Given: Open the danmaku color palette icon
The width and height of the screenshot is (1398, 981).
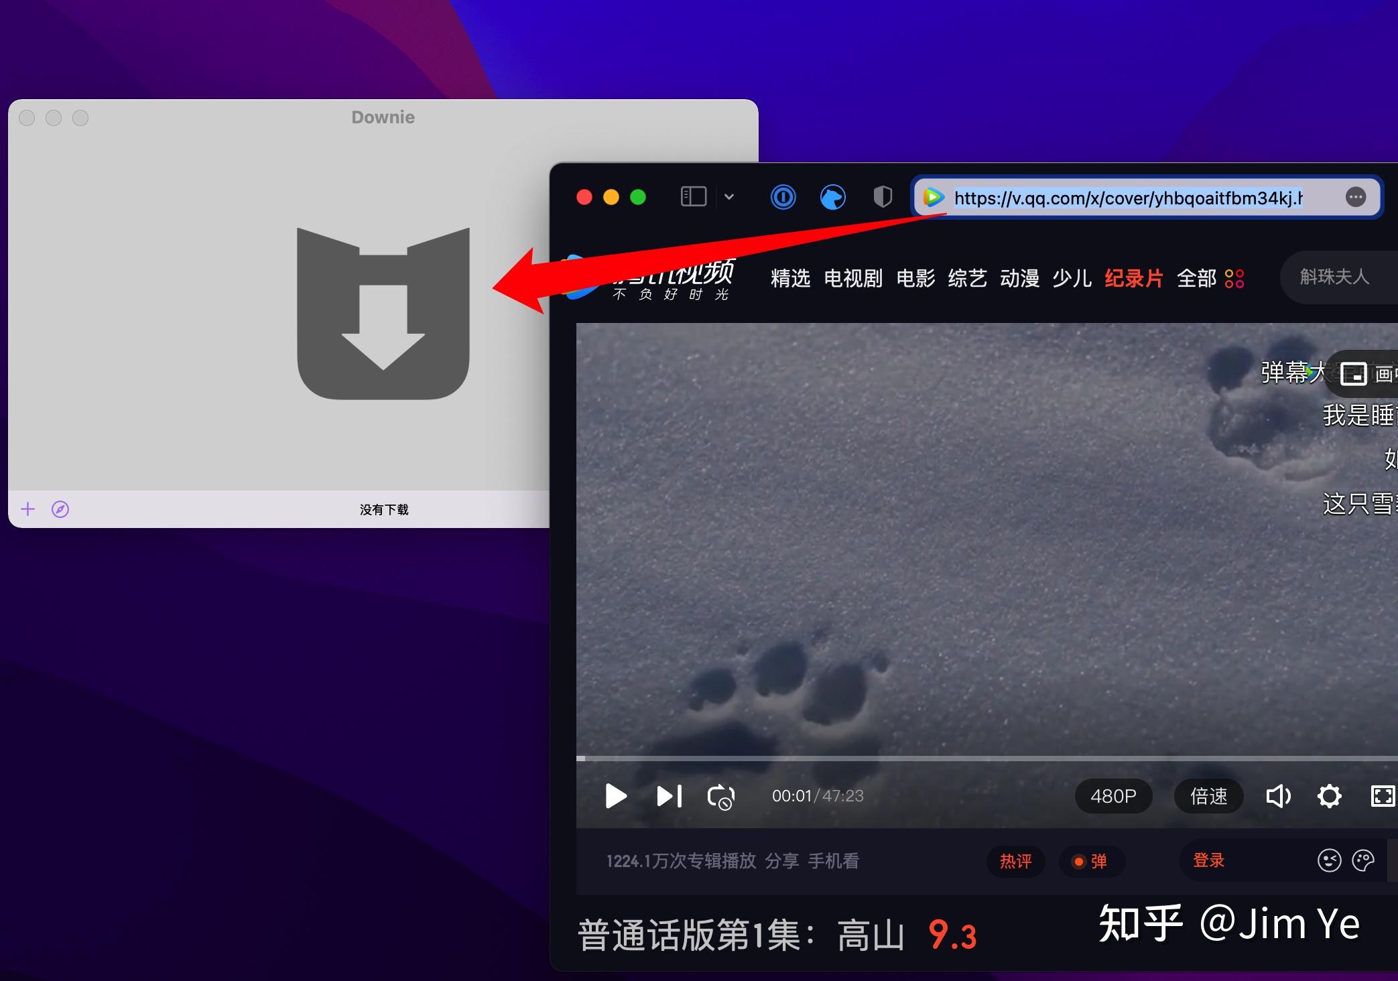Looking at the screenshot, I should tap(1363, 860).
